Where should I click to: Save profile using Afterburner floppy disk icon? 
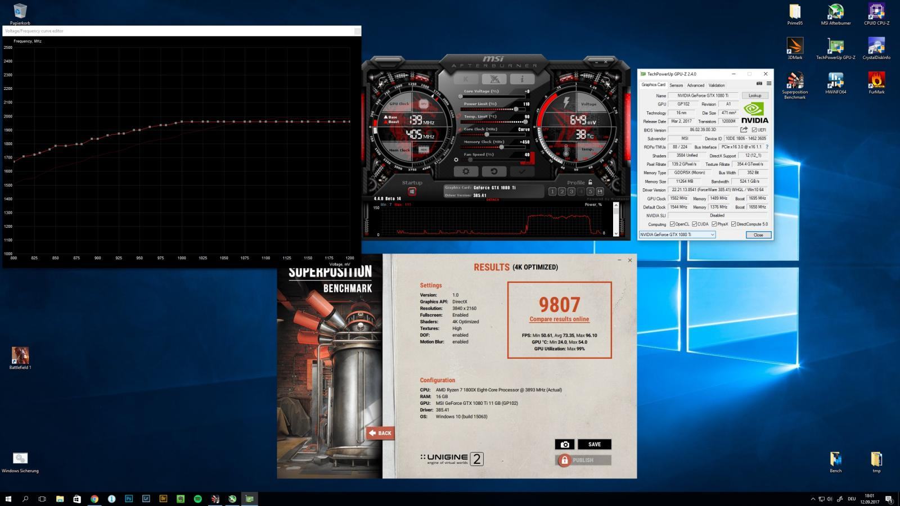click(x=600, y=192)
